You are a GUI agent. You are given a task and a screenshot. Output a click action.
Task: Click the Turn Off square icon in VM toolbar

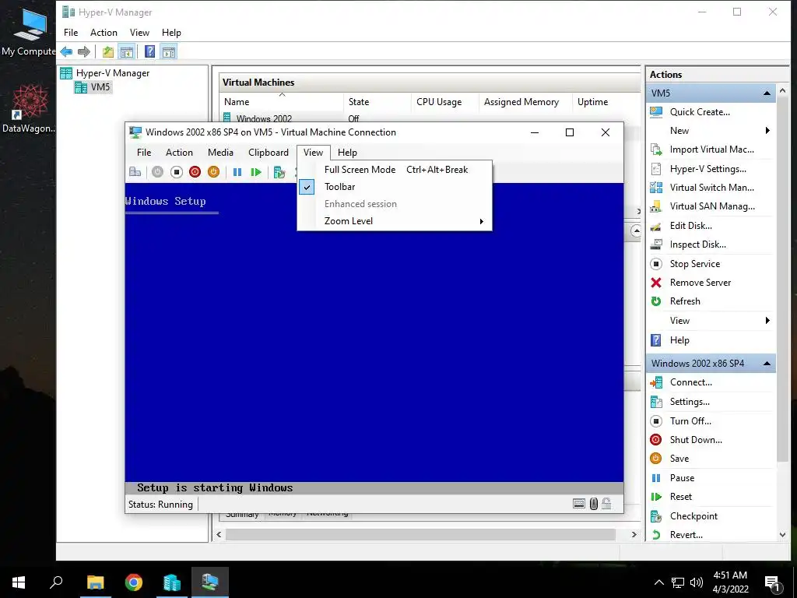(177, 172)
